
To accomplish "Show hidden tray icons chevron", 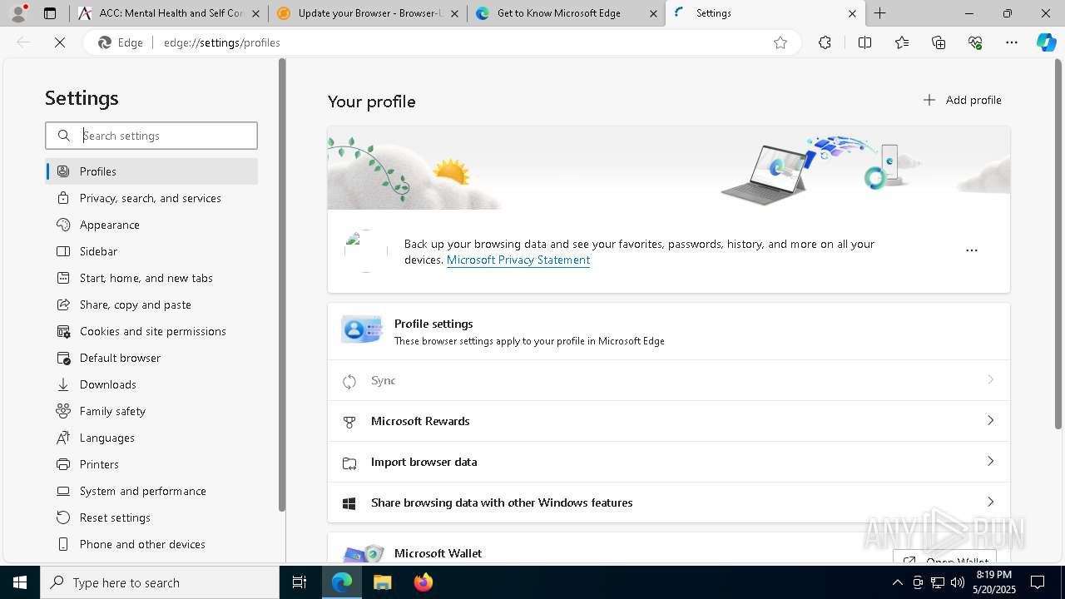I will point(897,582).
